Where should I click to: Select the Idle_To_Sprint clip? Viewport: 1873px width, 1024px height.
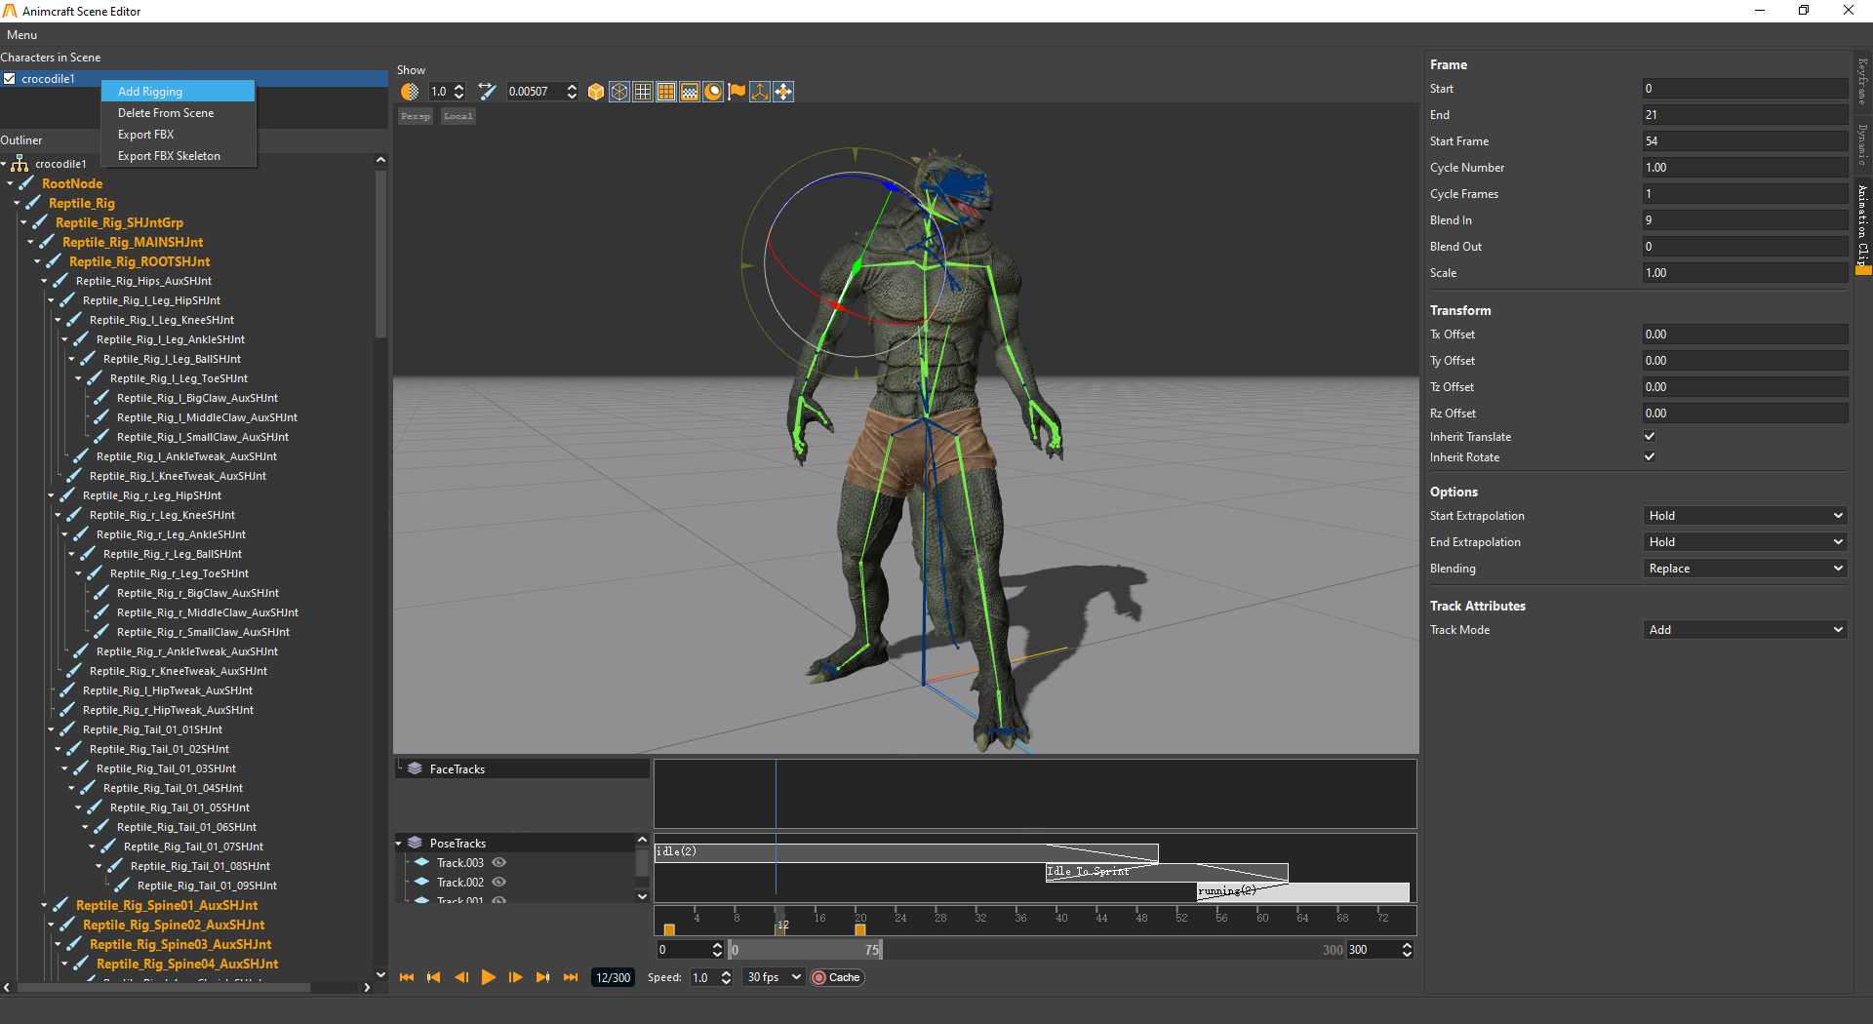point(1167,872)
